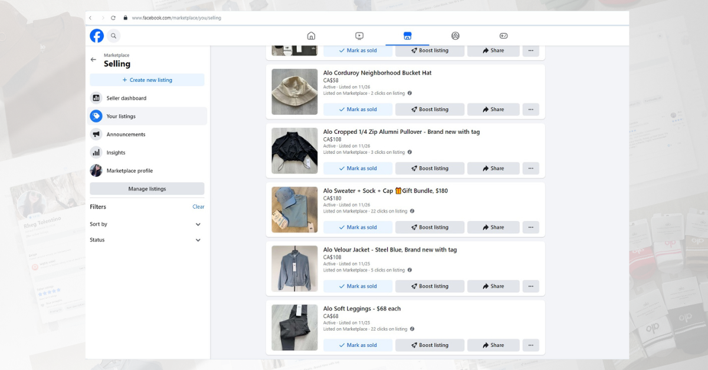Open Insights section

tap(148, 153)
